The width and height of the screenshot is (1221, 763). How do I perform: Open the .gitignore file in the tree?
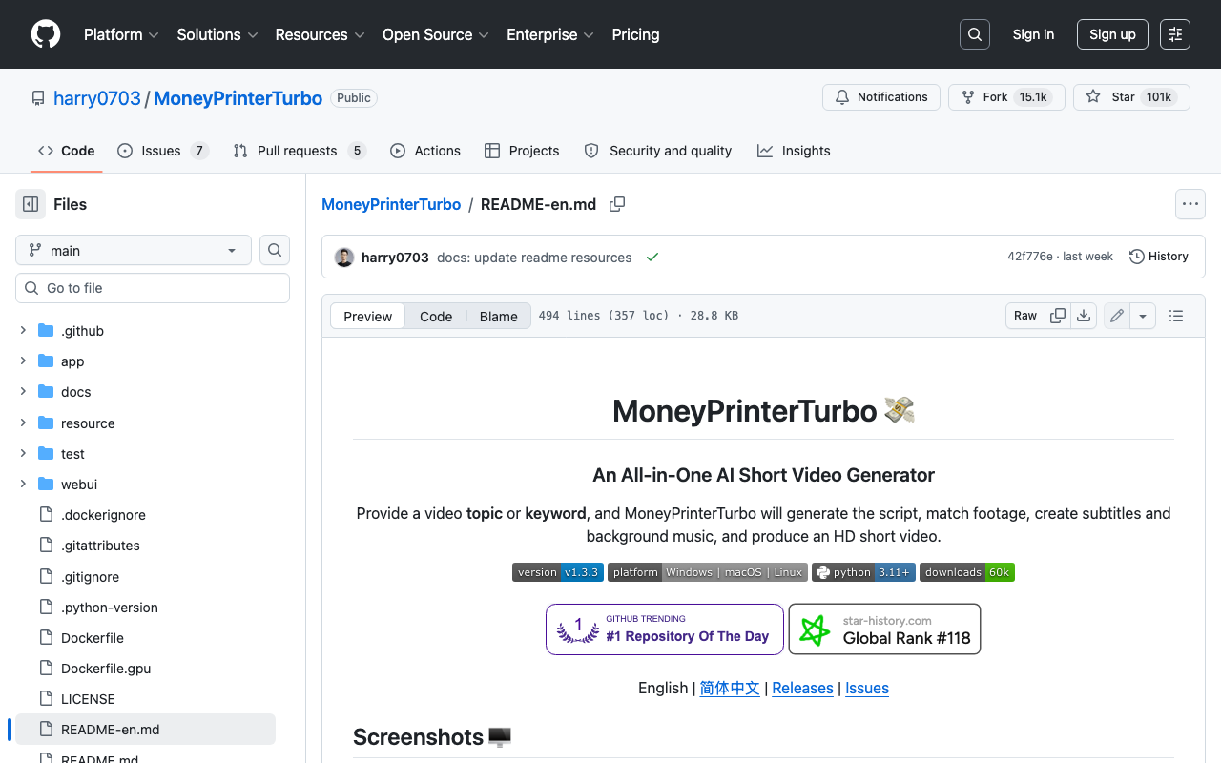90,577
